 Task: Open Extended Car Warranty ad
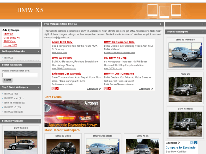[67, 74]
